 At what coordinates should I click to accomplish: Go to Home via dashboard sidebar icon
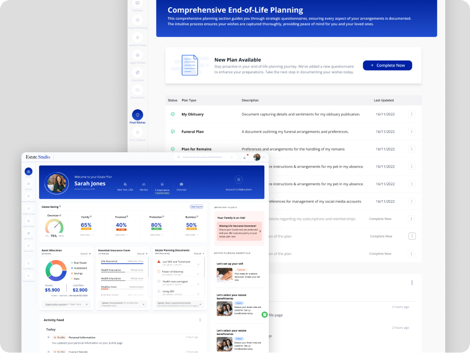[x=28, y=172]
